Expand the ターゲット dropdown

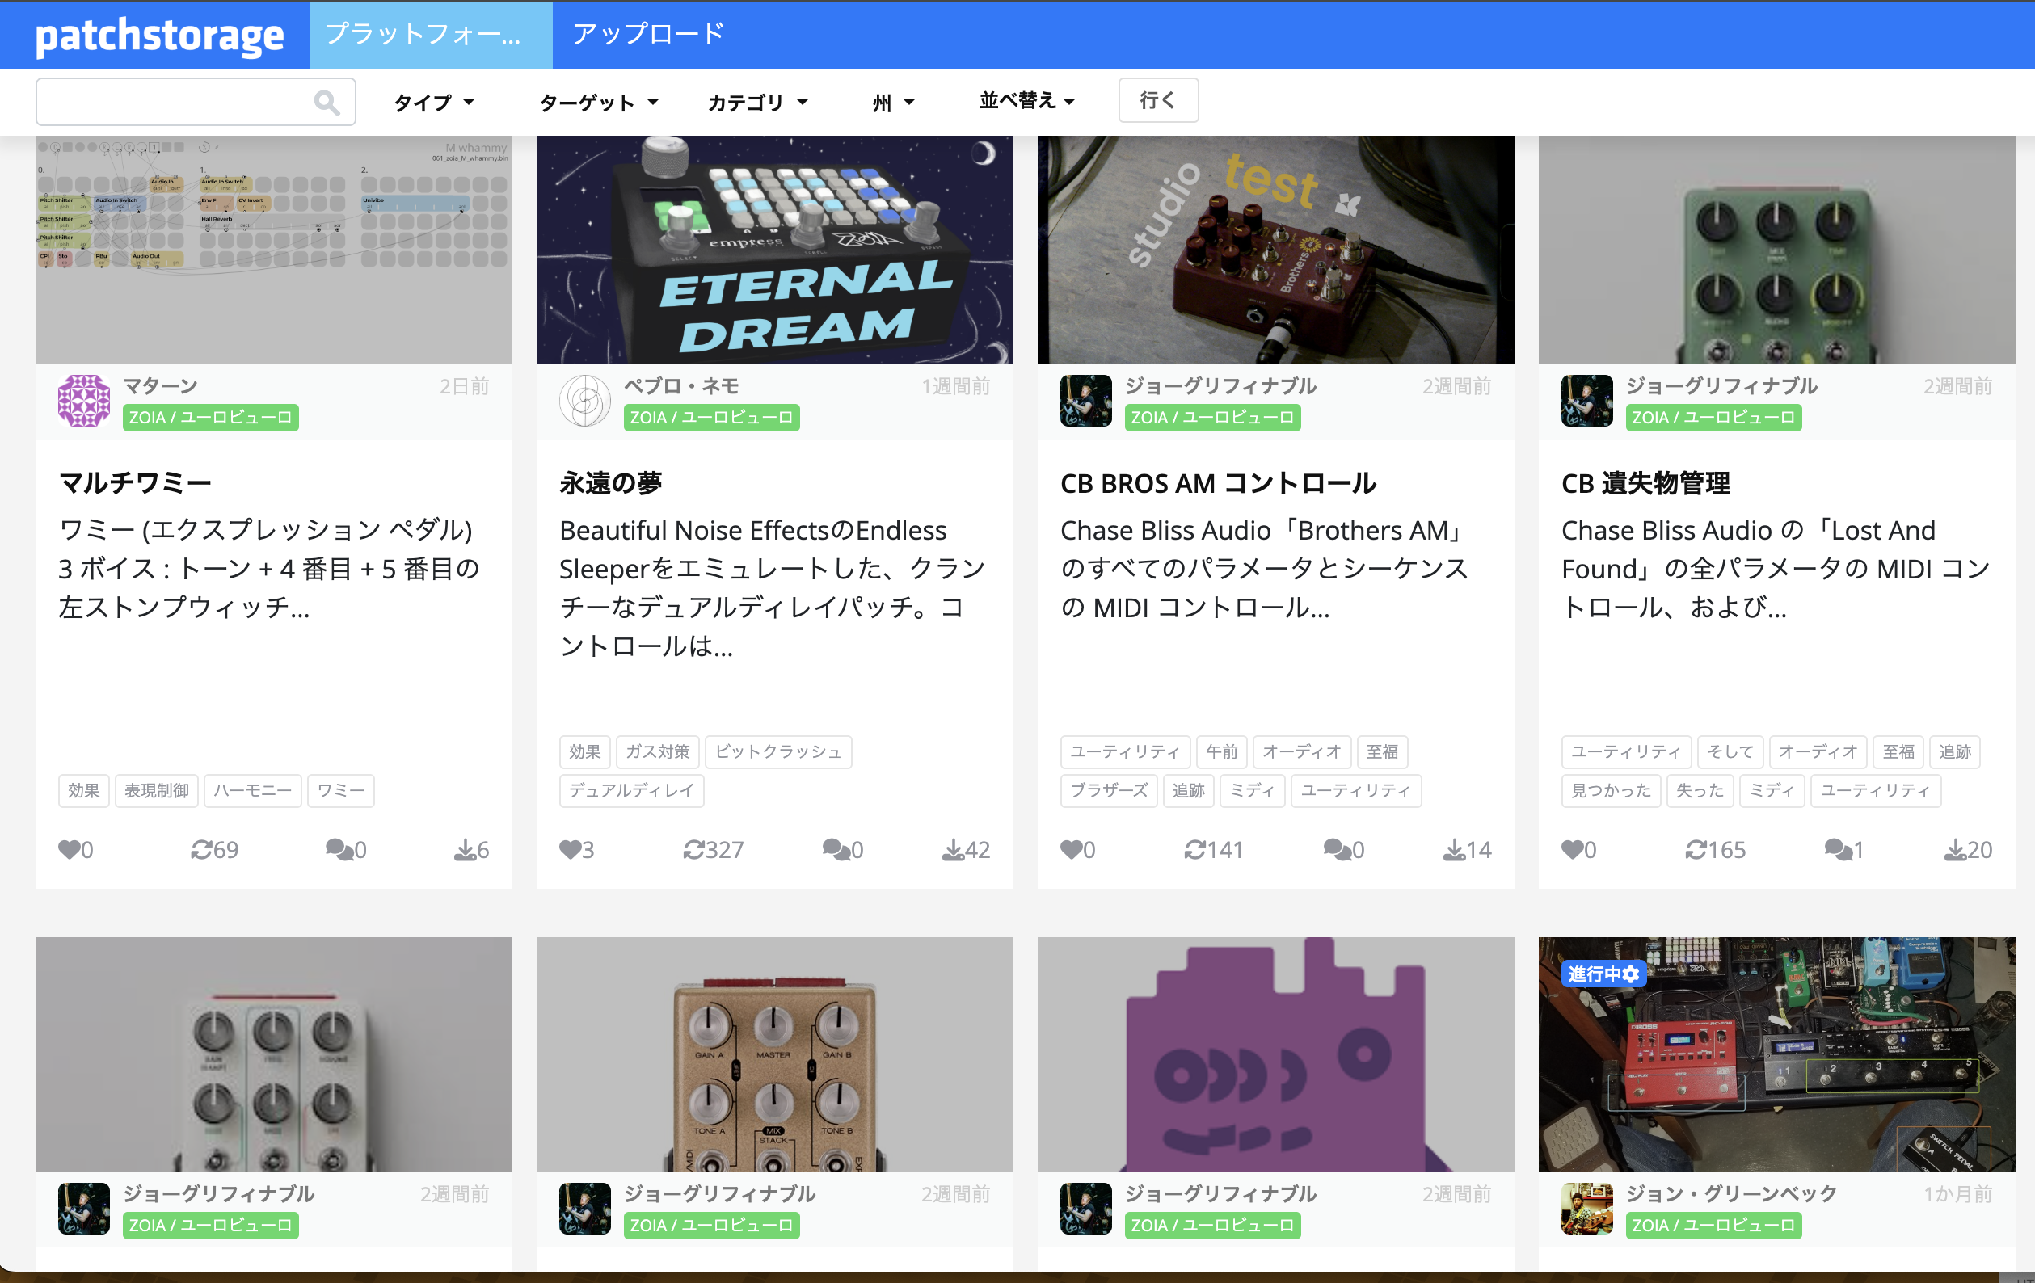click(x=598, y=103)
